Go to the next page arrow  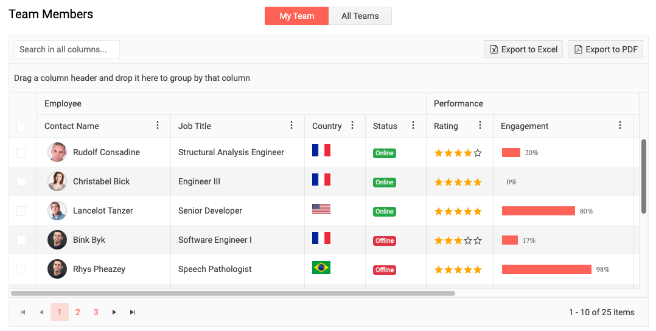[114, 312]
